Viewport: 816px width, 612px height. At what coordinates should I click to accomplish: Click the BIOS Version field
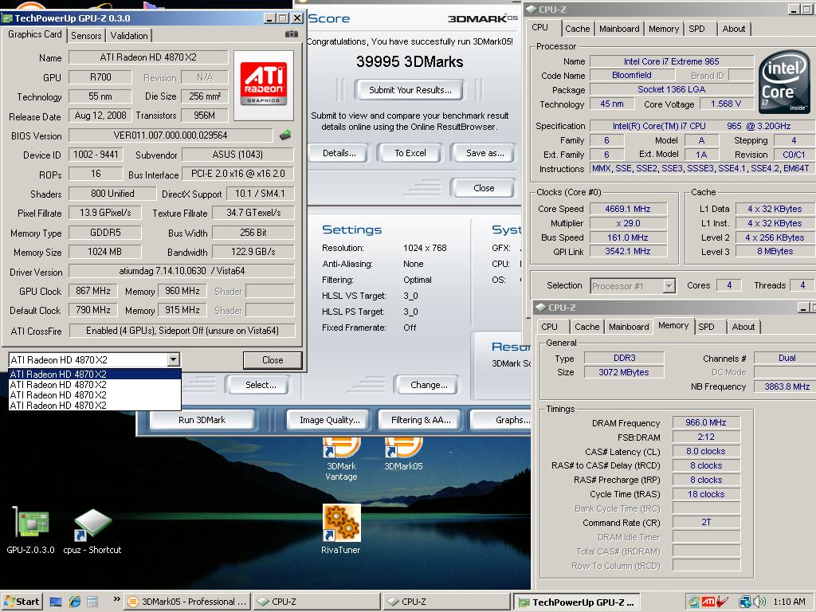coord(171,135)
